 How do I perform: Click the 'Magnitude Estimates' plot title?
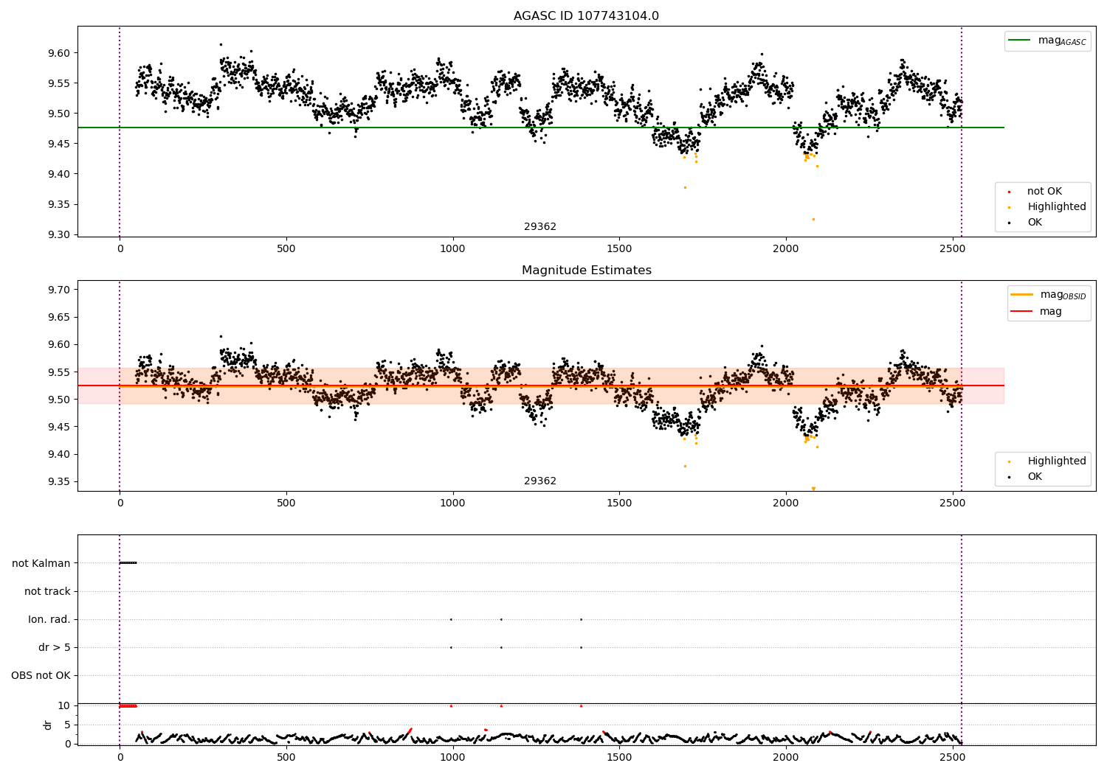coord(586,271)
